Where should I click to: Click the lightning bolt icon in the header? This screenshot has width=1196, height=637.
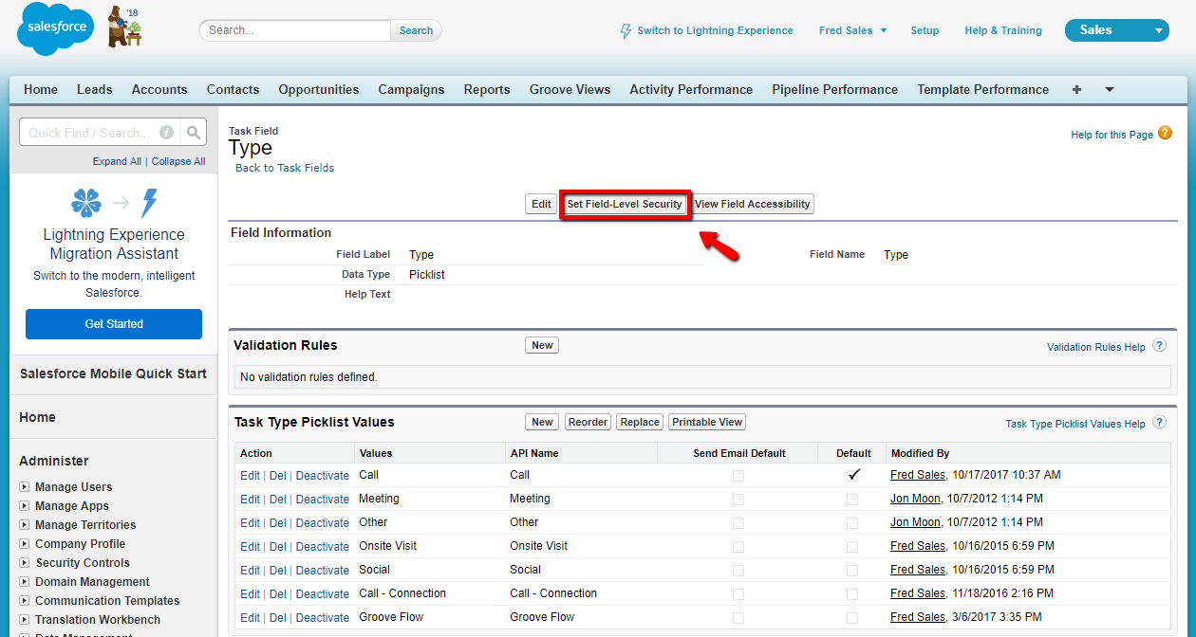(x=626, y=30)
